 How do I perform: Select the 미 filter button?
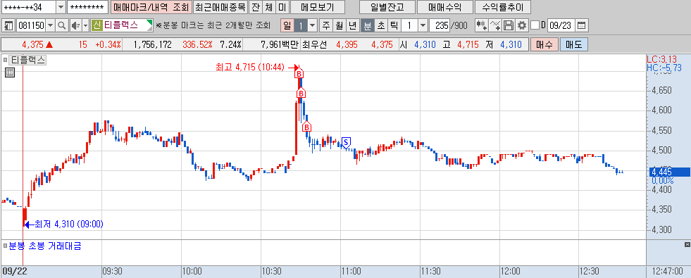pyautogui.click(x=283, y=7)
